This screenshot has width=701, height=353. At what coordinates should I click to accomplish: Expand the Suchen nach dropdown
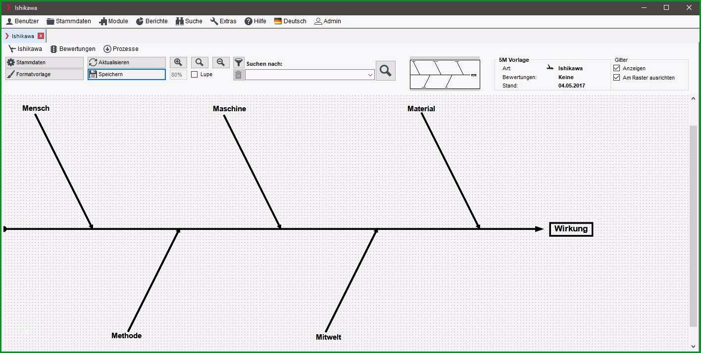[x=370, y=75]
